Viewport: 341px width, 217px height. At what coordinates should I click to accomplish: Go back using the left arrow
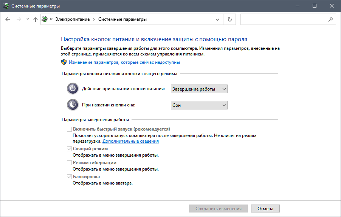coord(8,19)
